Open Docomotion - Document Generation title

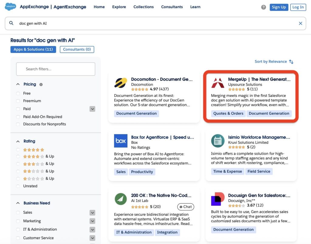click(162, 79)
